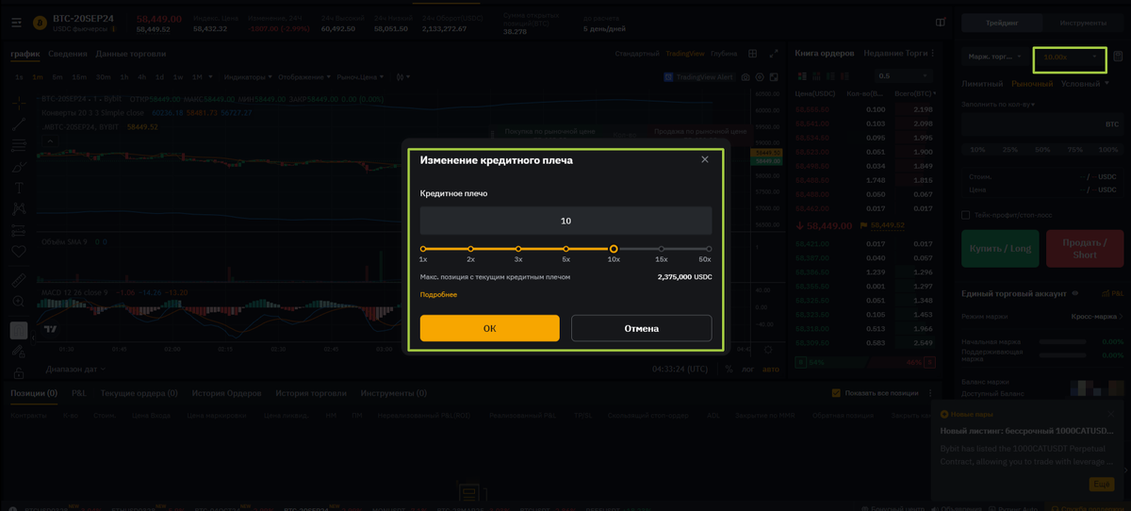Open the Сведения tab

(x=68, y=54)
